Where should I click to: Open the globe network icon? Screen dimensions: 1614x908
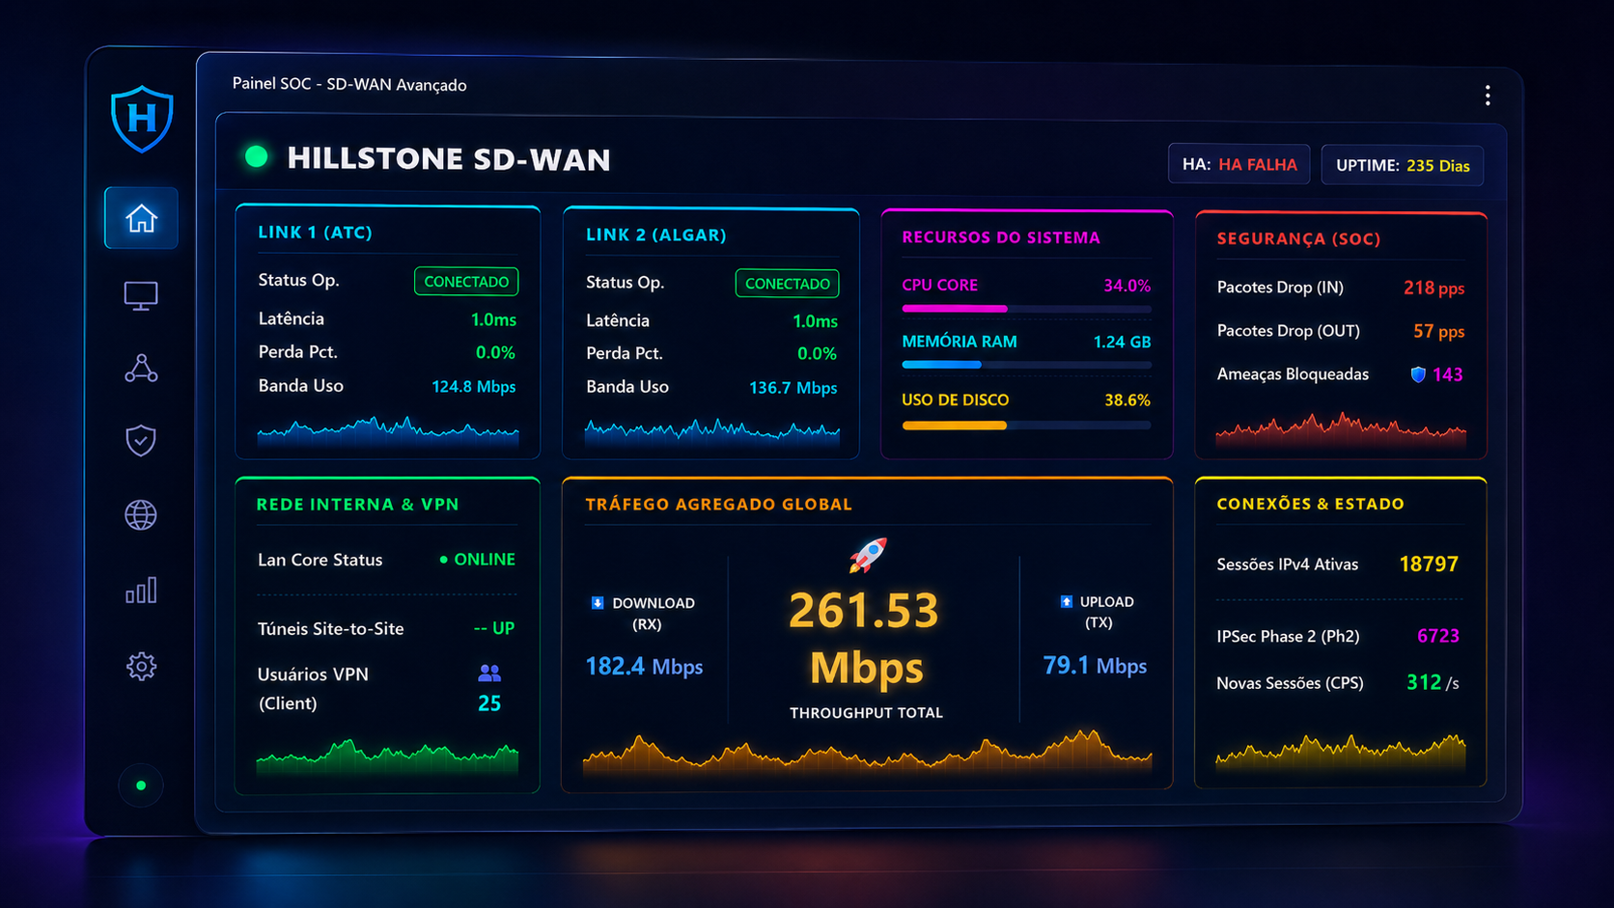coord(141,515)
